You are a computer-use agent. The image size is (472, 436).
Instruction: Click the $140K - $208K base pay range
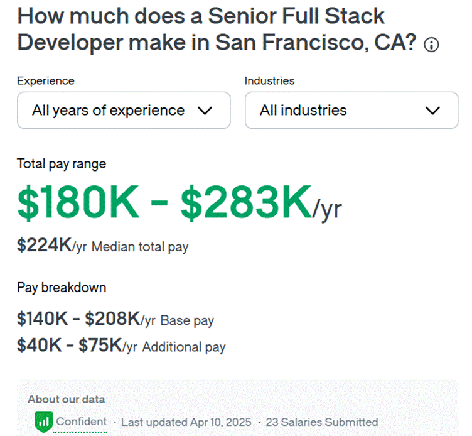[78, 319]
